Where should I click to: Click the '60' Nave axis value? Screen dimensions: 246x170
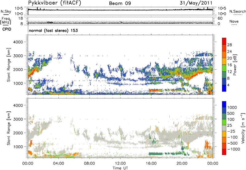220,18
